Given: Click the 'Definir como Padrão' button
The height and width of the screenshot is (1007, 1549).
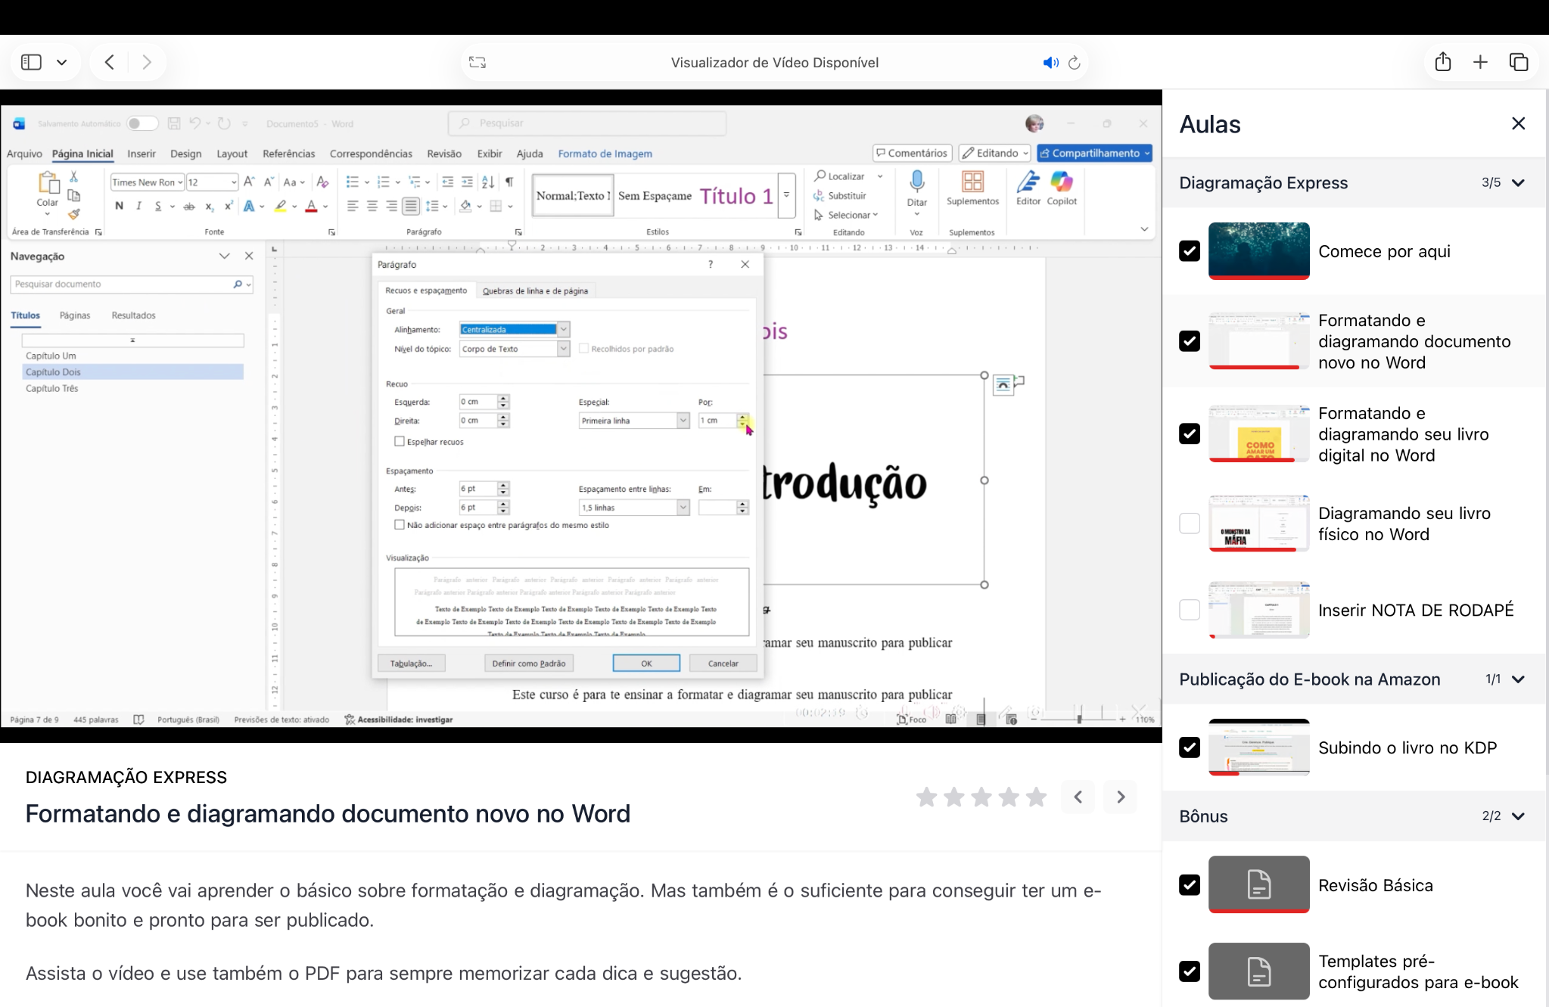Looking at the screenshot, I should pos(528,664).
